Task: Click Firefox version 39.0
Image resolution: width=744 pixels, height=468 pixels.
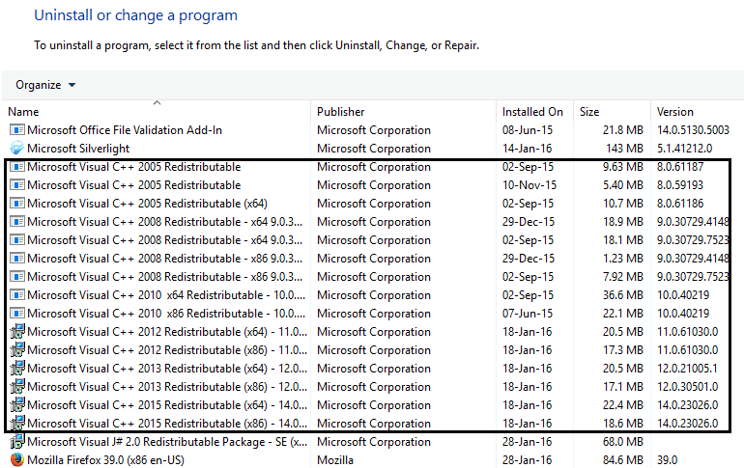Action: coord(667,460)
